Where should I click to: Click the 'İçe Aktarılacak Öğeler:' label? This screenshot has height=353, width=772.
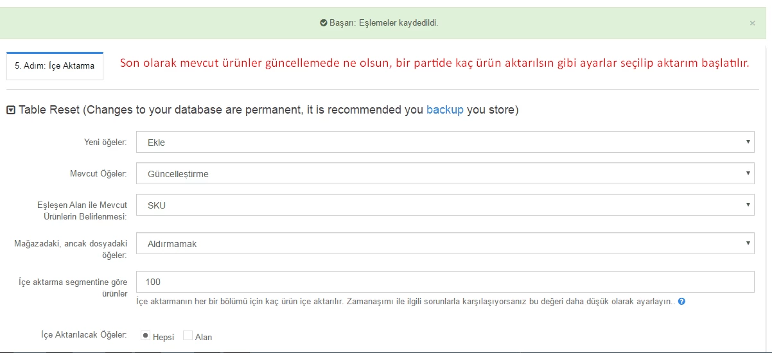83,335
